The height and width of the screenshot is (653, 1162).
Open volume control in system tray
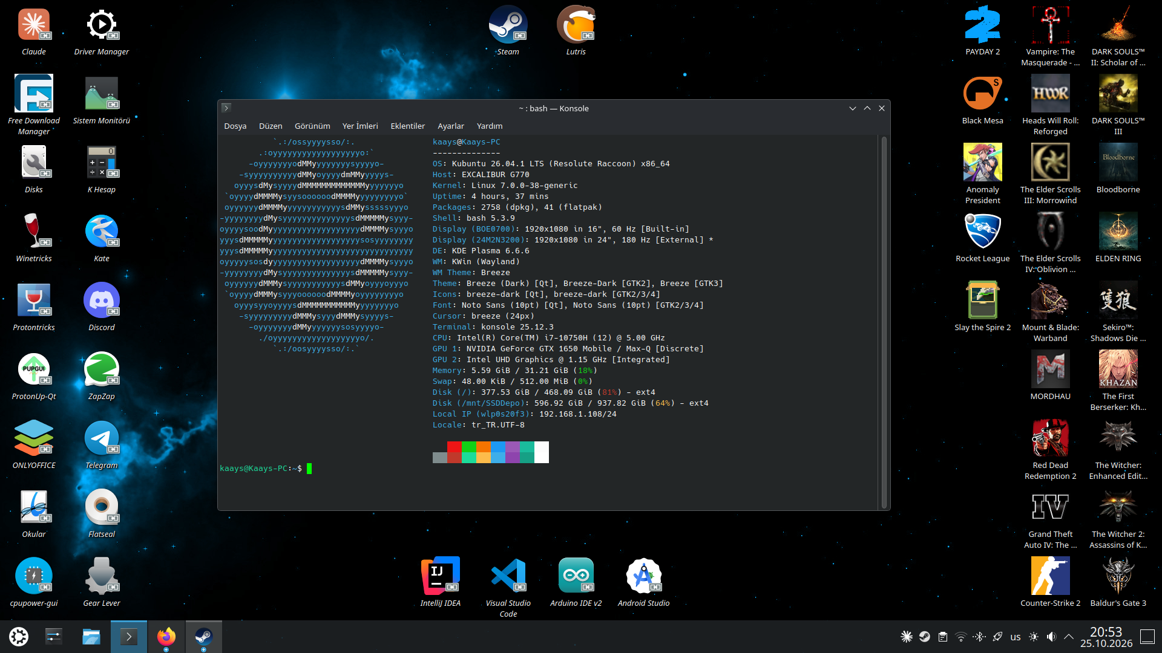click(1051, 637)
